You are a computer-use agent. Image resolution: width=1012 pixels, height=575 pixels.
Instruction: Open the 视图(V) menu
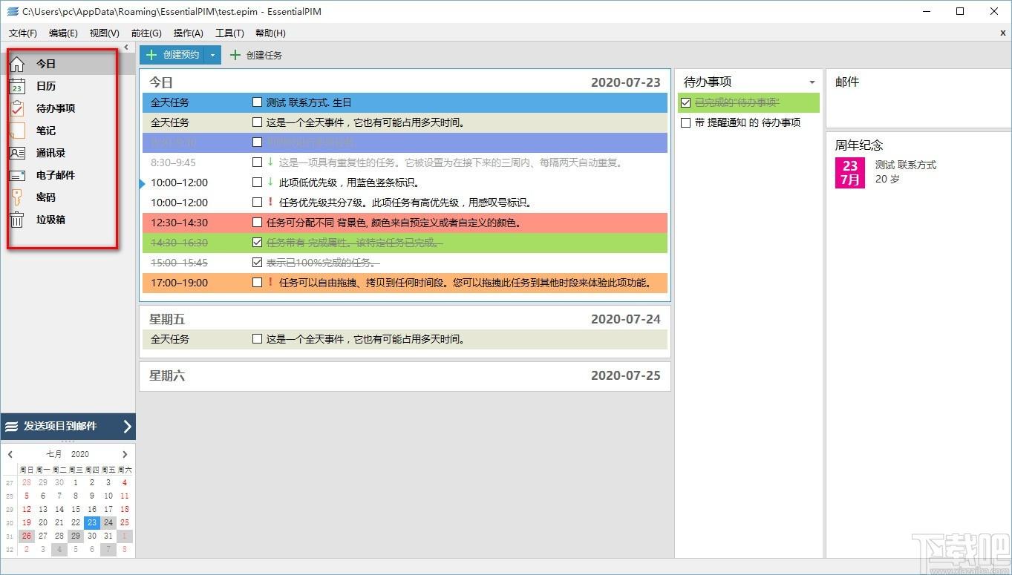(x=104, y=33)
